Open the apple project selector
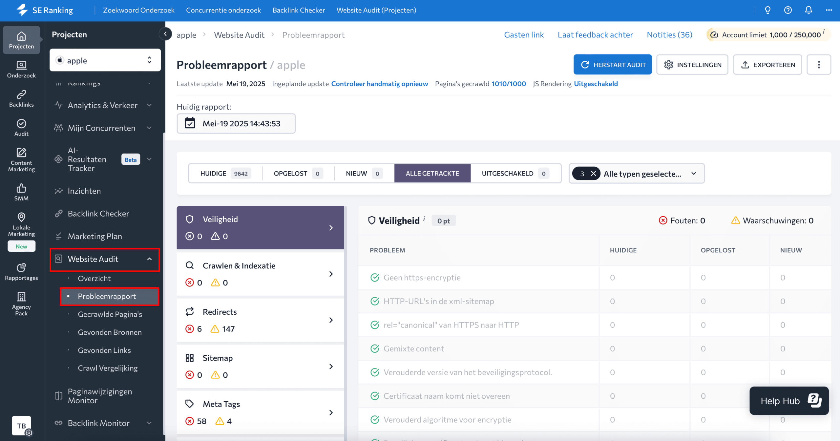Image resolution: width=840 pixels, height=441 pixels. pos(105,60)
